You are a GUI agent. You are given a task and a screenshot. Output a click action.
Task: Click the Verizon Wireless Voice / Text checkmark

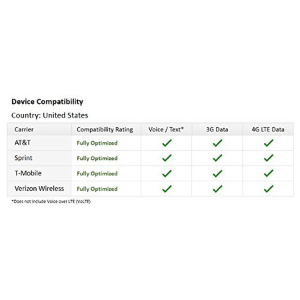(167, 189)
